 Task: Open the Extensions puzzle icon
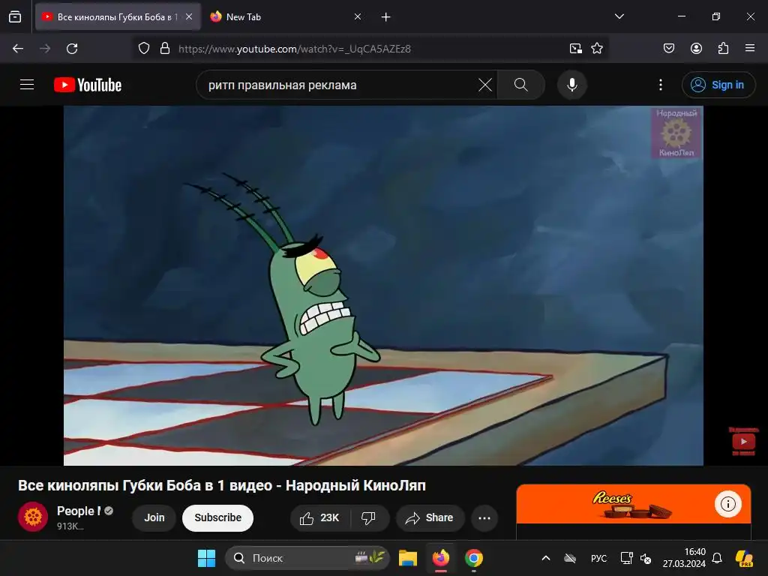[x=723, y=49]
